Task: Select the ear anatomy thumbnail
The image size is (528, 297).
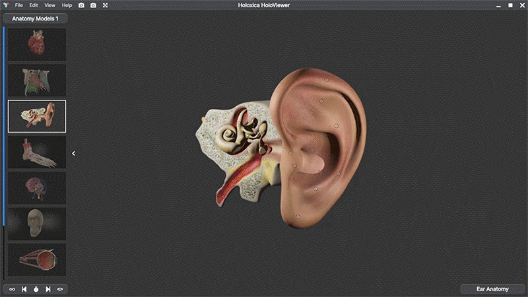Action: (37, 116)
